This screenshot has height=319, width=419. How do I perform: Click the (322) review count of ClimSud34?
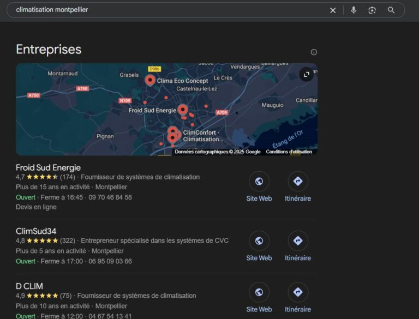[x=68, y=240]
